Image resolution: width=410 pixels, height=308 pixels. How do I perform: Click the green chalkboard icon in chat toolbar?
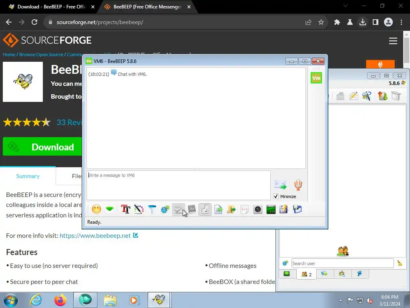[x=271, y=209]
